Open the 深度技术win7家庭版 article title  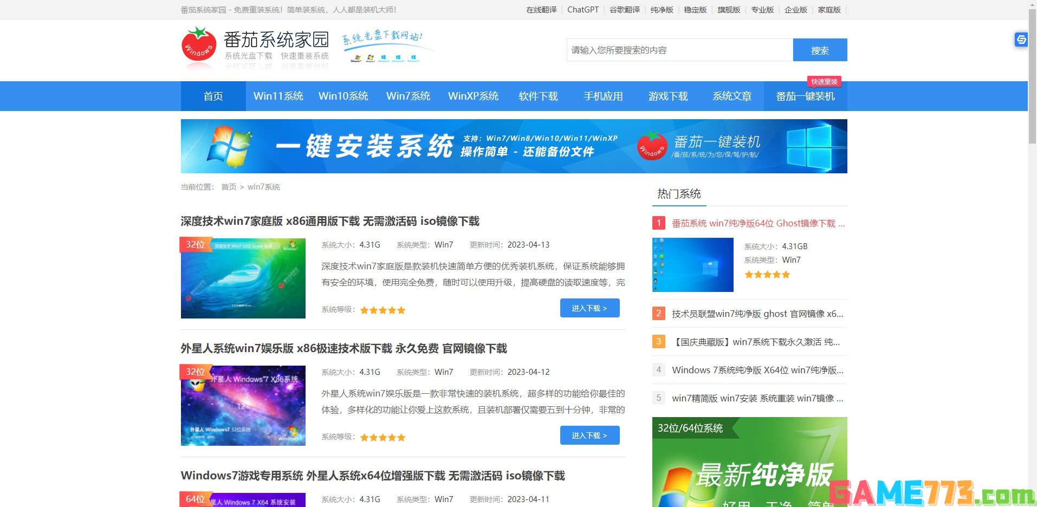pyautogui.click(x=330, y=221)
